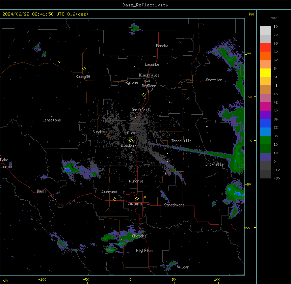Click the -100 tick on the right axis
291x284 pixels.
pos(247,228)
